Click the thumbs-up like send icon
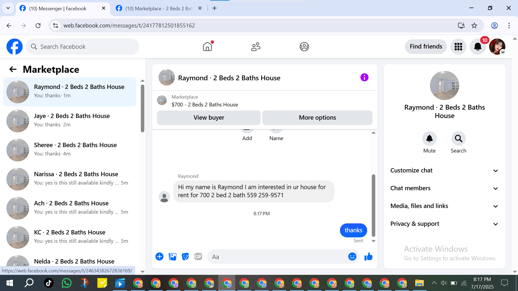Image resolution: width=518 pixels, height=291 pixels. click(368, 257)
